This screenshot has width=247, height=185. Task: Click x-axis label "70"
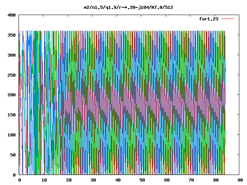point(191,180)
